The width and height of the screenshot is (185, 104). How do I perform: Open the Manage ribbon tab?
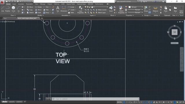[42, 4]
